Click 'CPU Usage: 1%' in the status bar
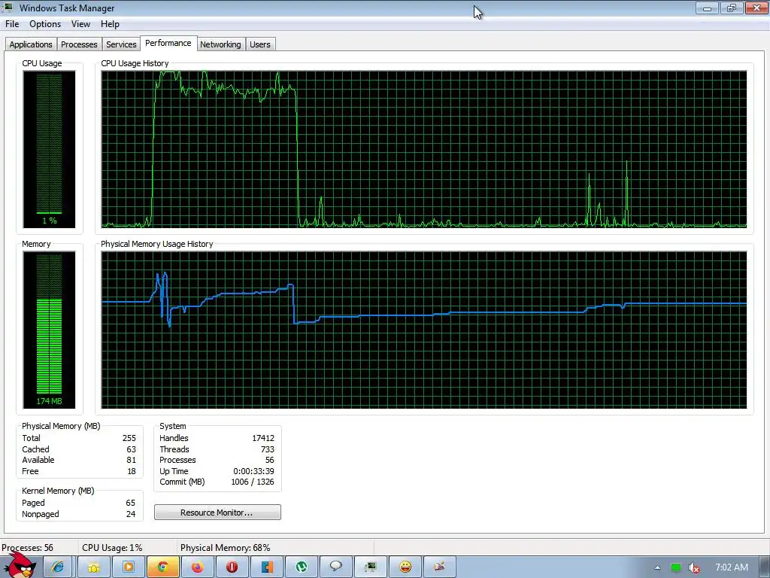The width and height of the screenshot is (770, 578). pyautogui.click(x=113, y=548)
